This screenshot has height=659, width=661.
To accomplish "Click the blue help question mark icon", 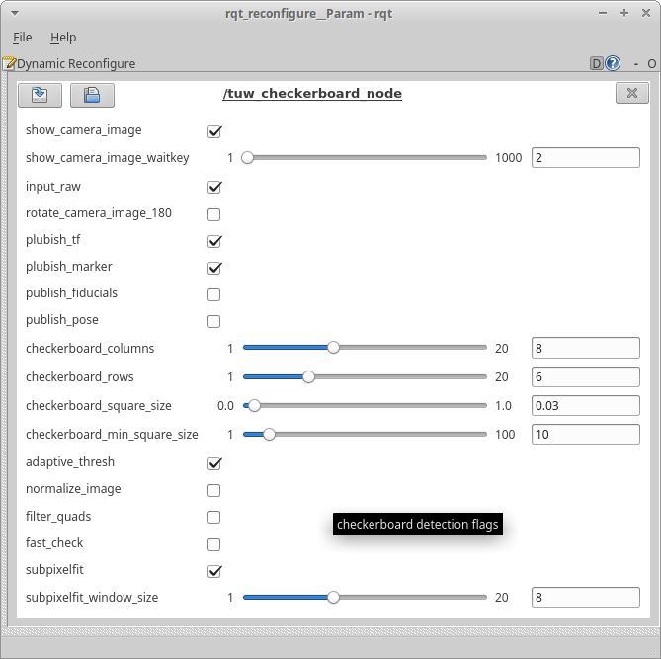I will pyautogui.click(x=613, y=64).
